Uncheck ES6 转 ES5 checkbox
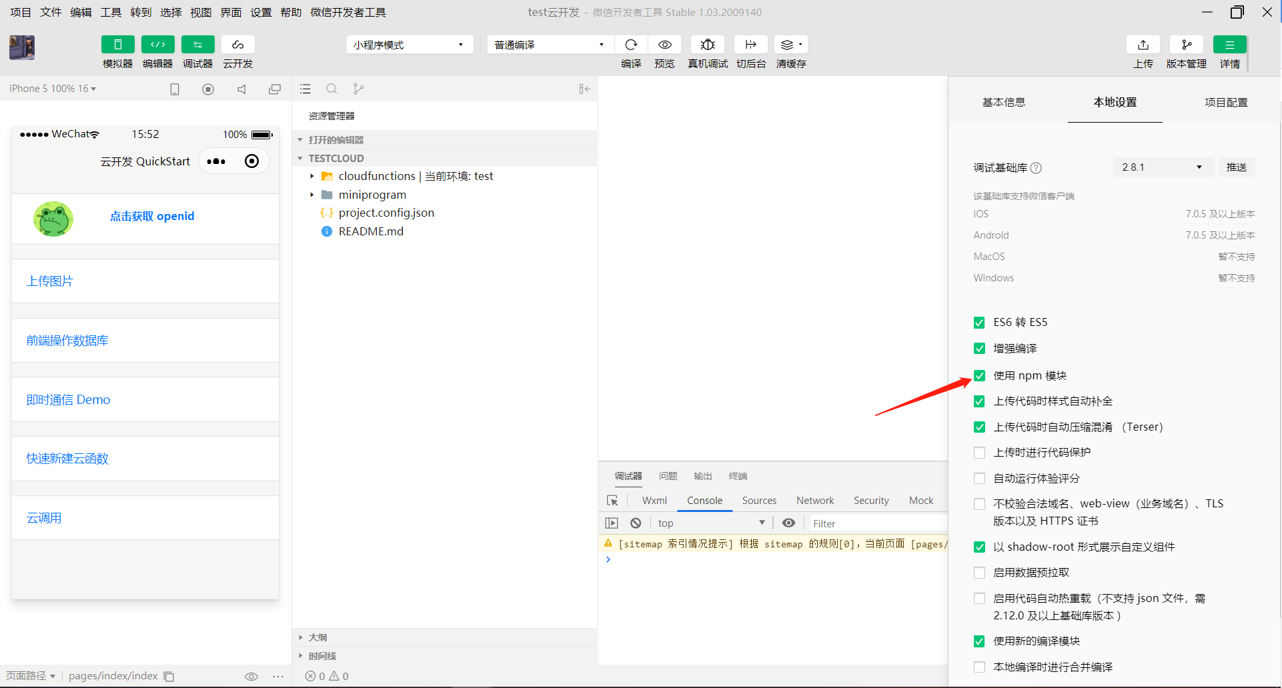 [x=979, y=323]
